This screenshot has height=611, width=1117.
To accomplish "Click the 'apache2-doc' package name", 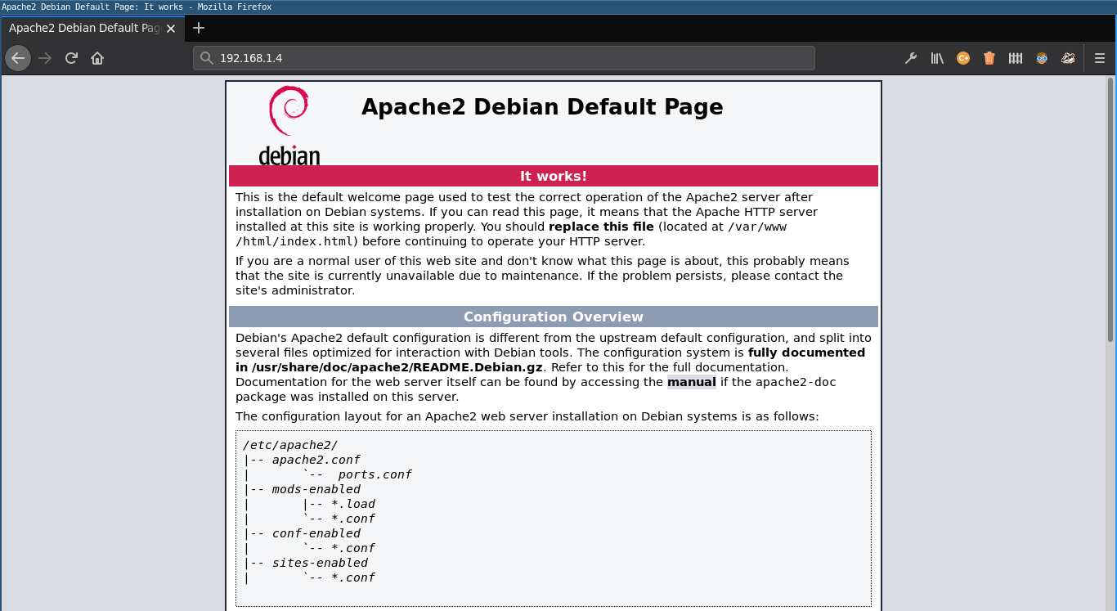I will pos(796,382).
